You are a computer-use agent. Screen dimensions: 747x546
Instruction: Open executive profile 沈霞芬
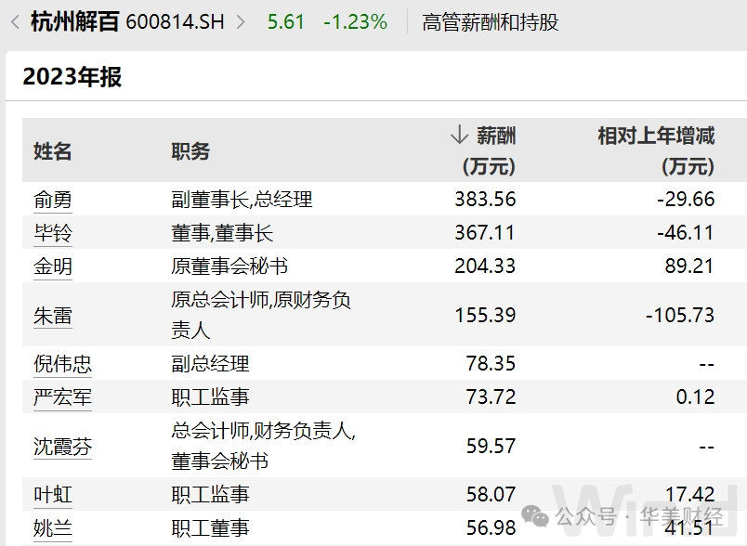click(x=62, y=446)
